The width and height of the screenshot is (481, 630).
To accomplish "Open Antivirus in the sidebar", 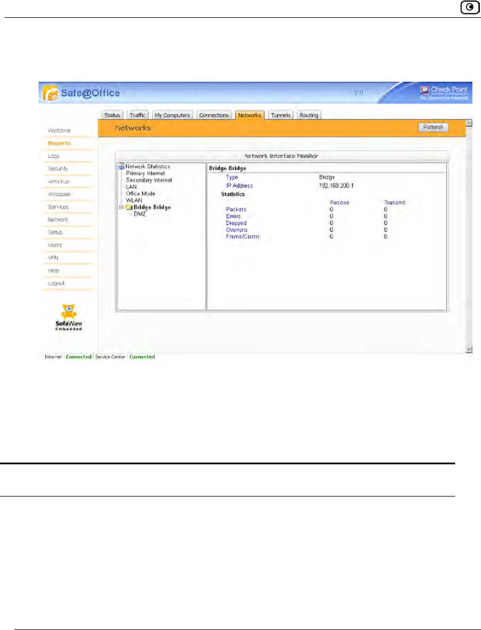I will point(59,182).
